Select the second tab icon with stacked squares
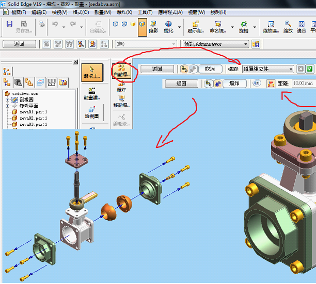This screenshot has height=284, width=316. (18, 82)
